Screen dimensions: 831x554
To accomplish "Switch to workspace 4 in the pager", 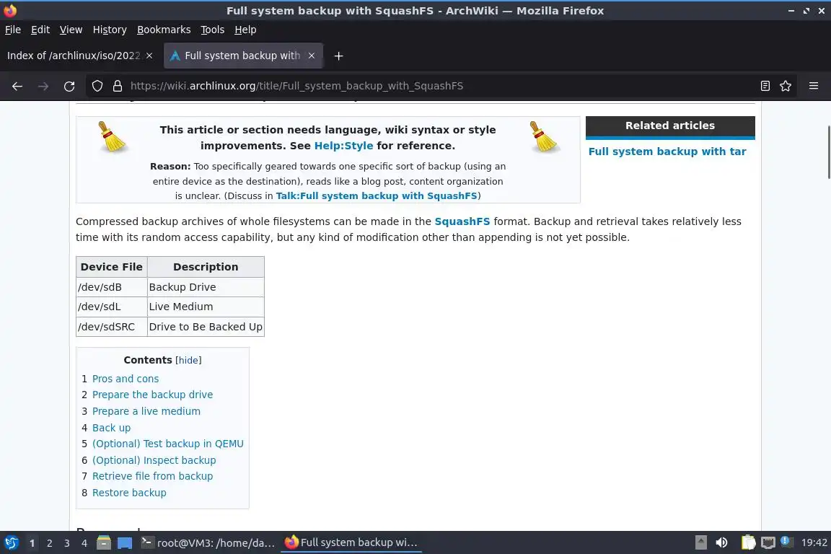I will 84,543.
